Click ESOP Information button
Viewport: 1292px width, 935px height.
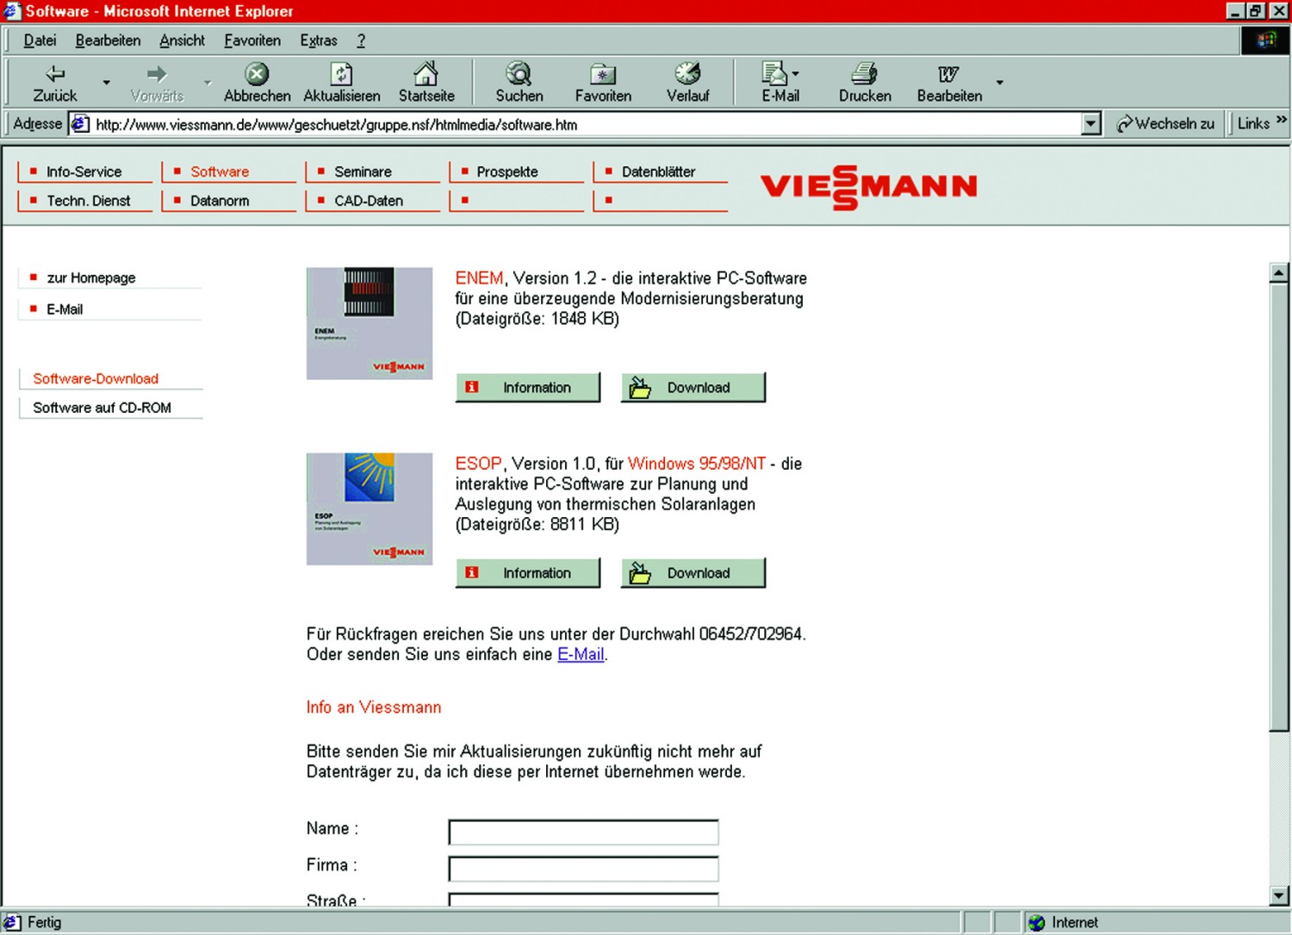point(528,572)
